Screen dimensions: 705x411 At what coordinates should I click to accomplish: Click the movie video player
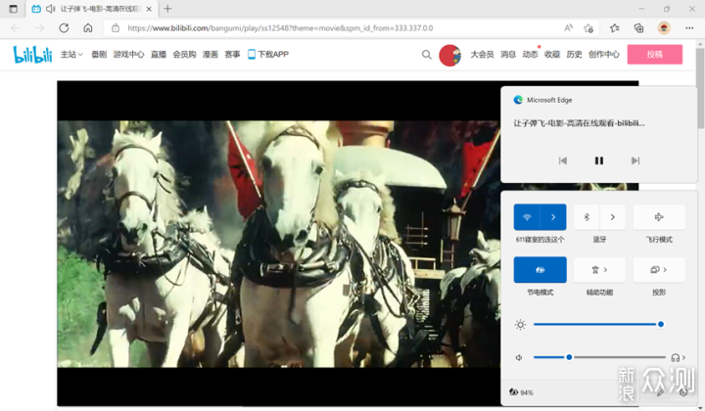point(279,243)
